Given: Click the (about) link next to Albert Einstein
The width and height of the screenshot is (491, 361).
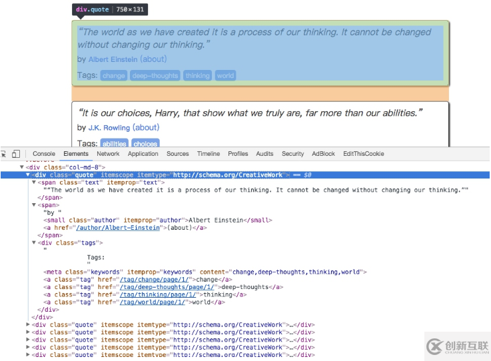Looking at the screenshot, I should (x=153, y=59).
